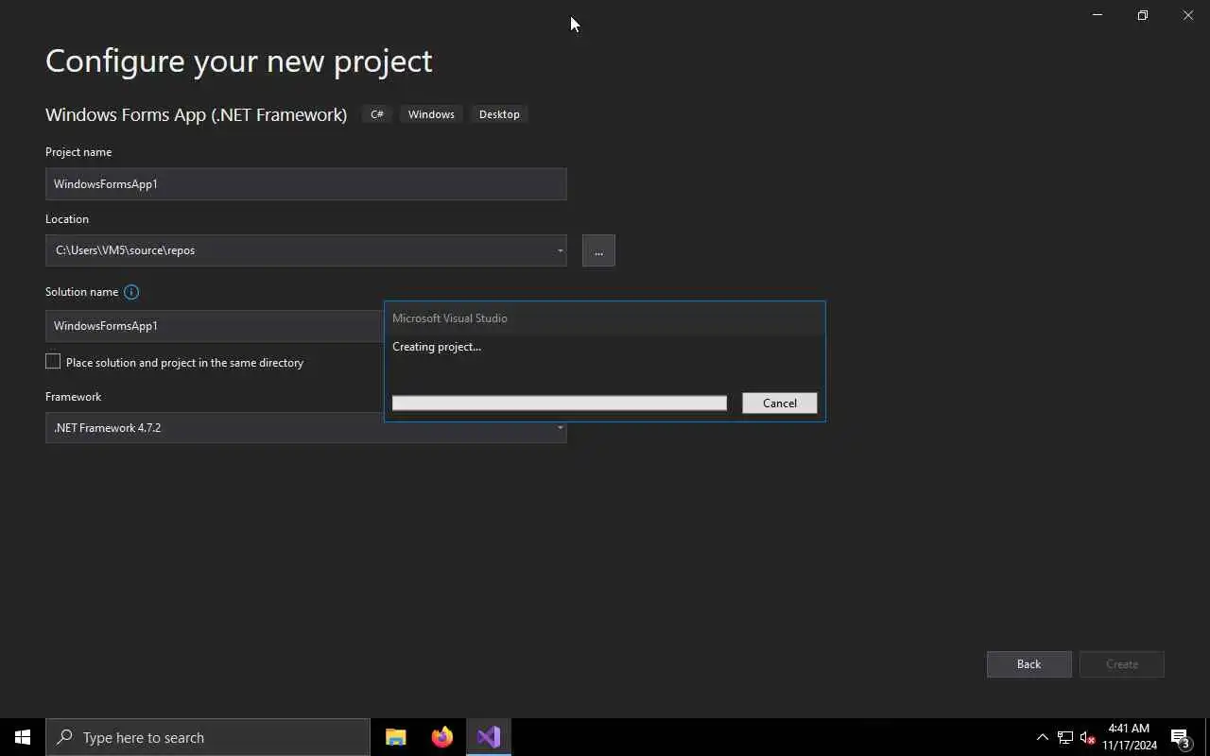
Task: Go Back to the previous step
Action: [1028, 664]
